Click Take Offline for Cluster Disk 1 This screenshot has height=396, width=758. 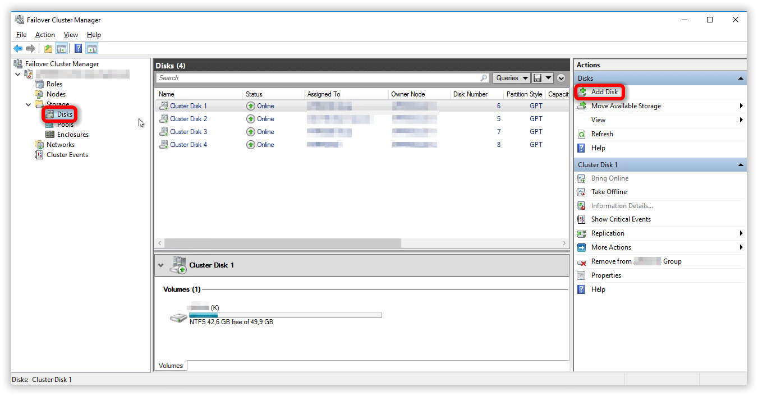click(609, 192)
